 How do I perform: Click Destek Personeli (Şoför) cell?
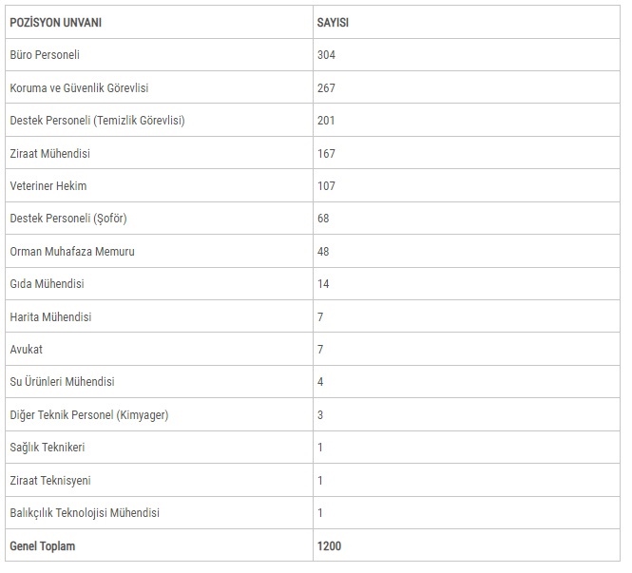pos(67,219)
